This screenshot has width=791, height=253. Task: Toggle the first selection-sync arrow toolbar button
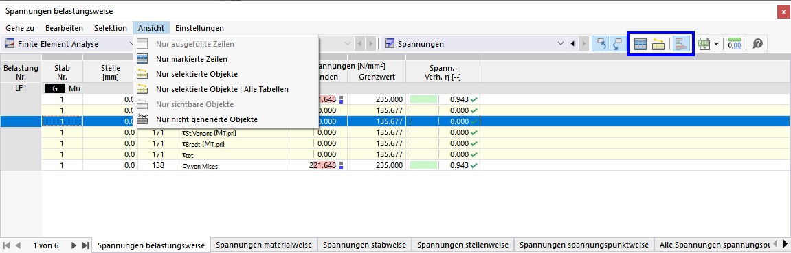point(601,44)
